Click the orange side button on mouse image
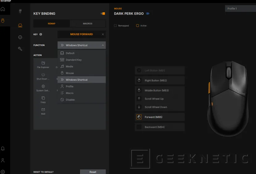The width and height of the screenshot is (256, 174). 209,88
